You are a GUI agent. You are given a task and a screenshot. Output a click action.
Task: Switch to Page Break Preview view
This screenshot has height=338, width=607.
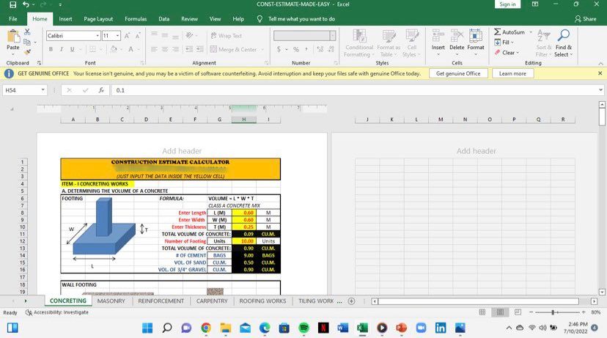coord(518,312)
